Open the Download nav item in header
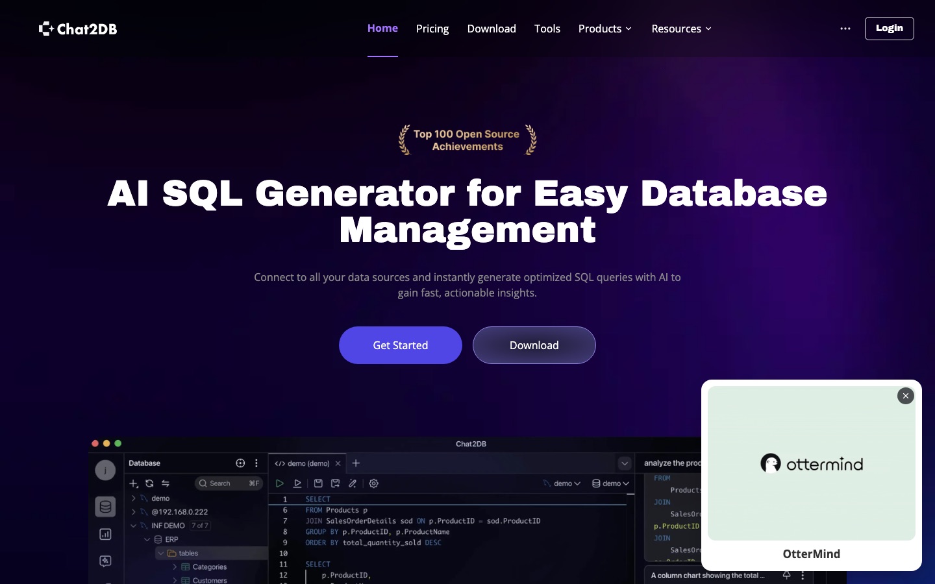935x584 pixels. (x=492, y=29)
